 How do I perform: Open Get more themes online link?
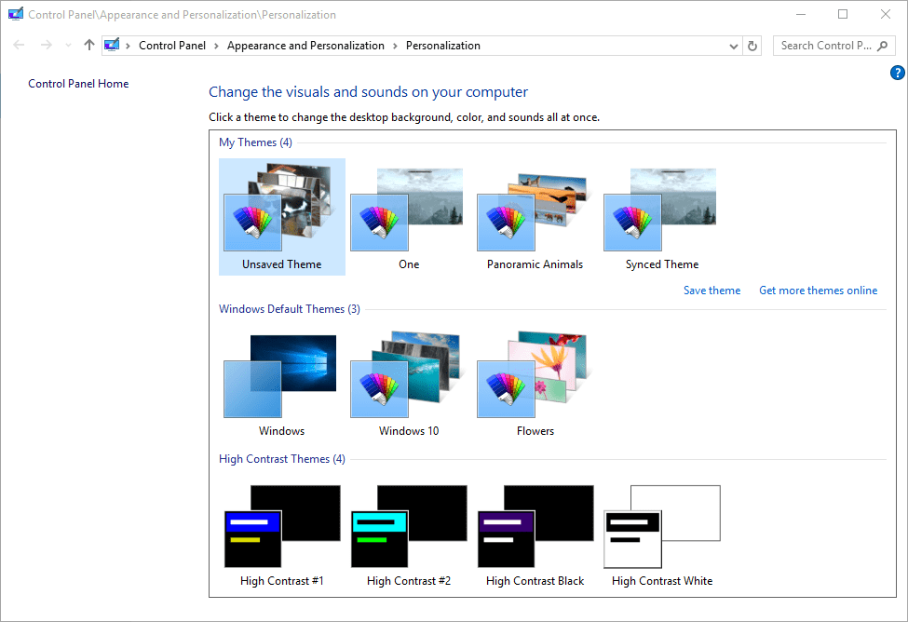point(818,291)
